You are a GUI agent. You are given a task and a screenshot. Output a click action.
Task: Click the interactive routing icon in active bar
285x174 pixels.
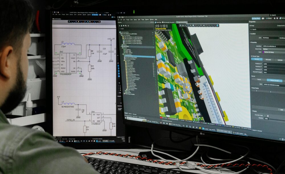tap(196, 26)
